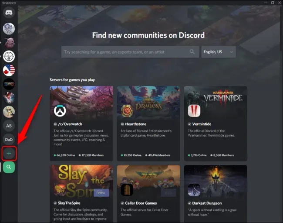Open the Canada–US flag server icon
This screenshot has width=283, height=223.
(9, 70)
